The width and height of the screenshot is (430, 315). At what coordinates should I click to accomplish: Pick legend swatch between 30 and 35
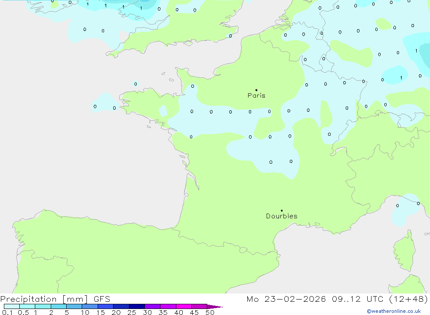(x=153, y=306)
